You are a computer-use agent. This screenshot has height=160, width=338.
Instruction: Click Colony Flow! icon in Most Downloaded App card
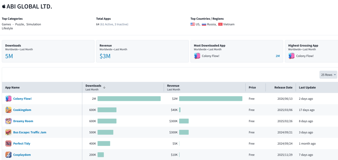[197, 56]
